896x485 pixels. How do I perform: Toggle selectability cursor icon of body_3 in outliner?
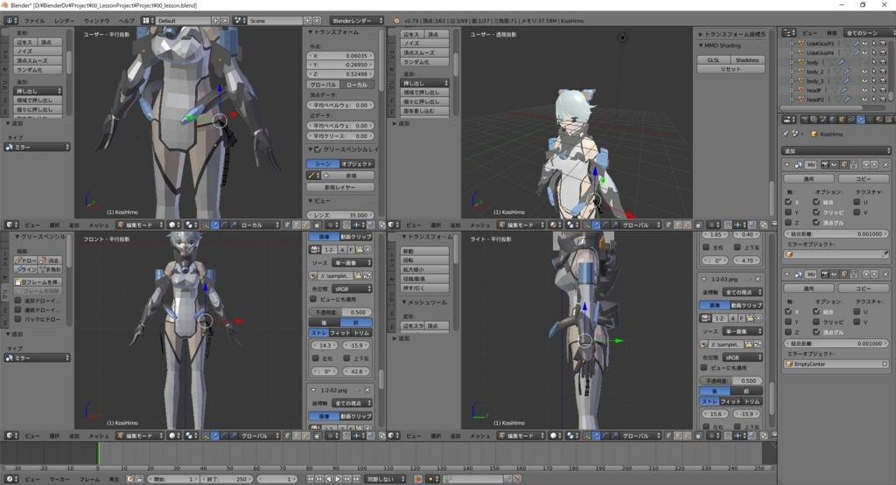coord(874,81)
